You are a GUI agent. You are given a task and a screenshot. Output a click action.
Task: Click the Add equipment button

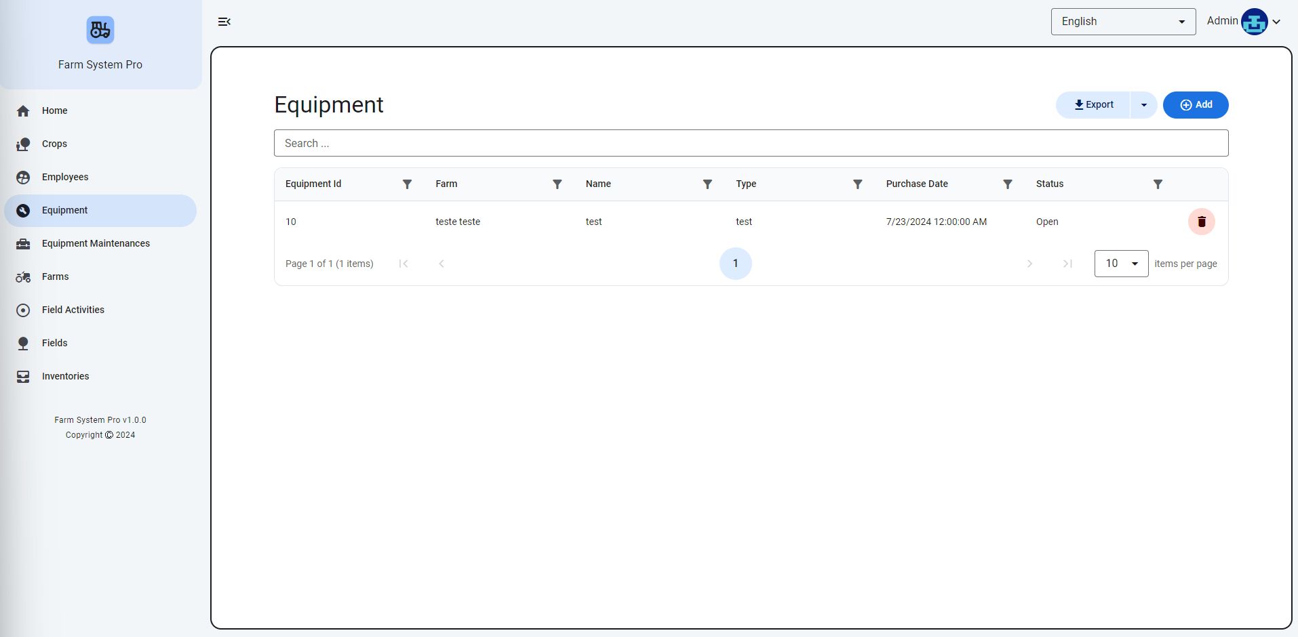tap(1196, 105)
